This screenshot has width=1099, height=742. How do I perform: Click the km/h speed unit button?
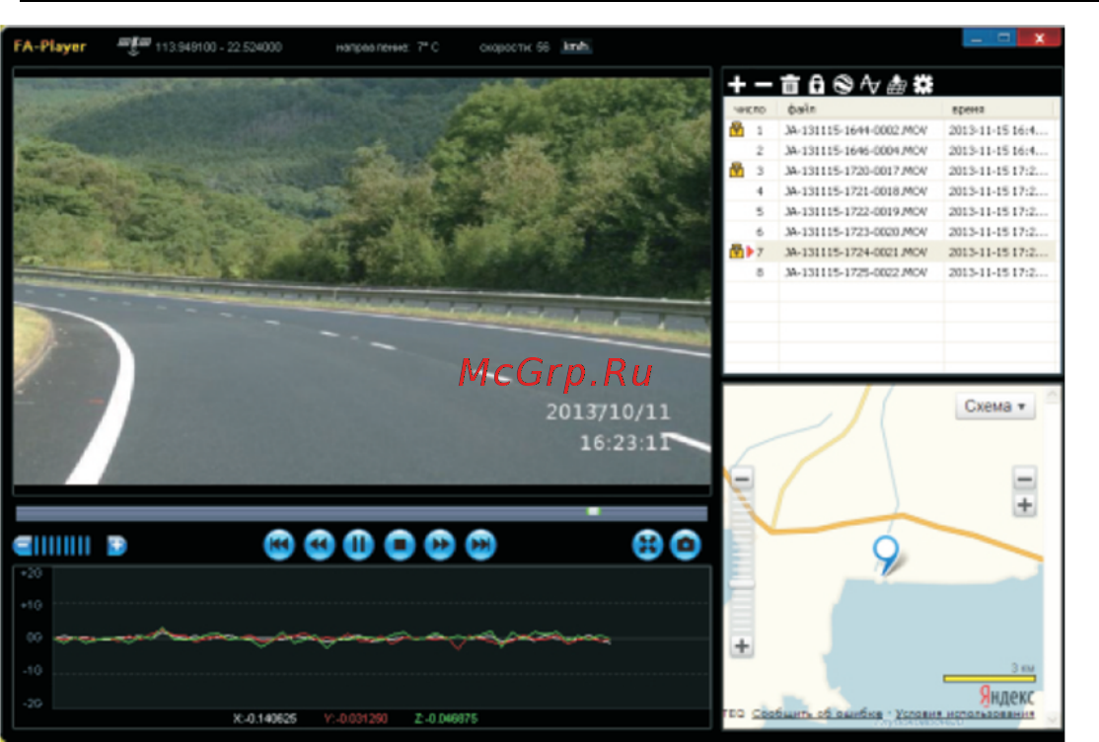(x=575, y=47)
